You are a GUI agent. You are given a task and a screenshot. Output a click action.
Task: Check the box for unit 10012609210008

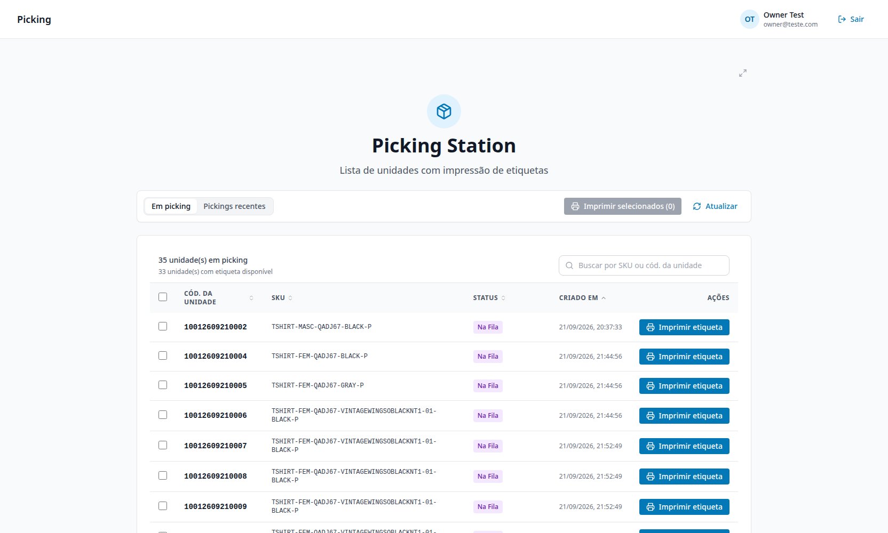pyautogui.click(x=163, y=475)
